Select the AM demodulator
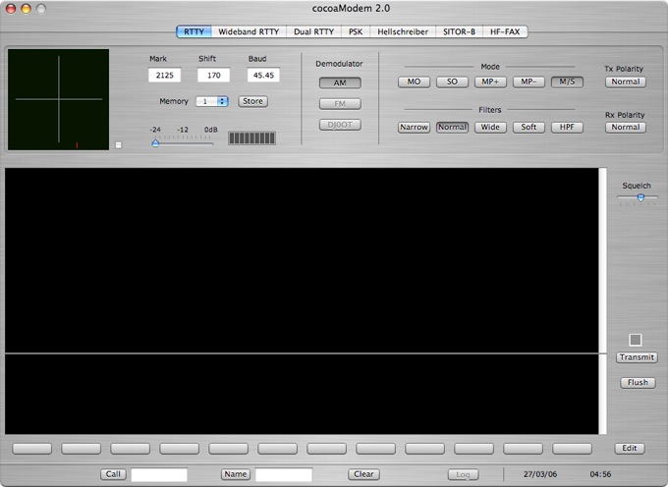Image resolution: width=668 pixels, height=487 pixels. click(340, 82)
